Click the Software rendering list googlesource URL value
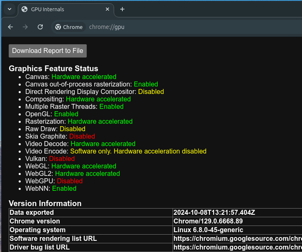Viewport: 302px width, 252px height. (237, 239)
